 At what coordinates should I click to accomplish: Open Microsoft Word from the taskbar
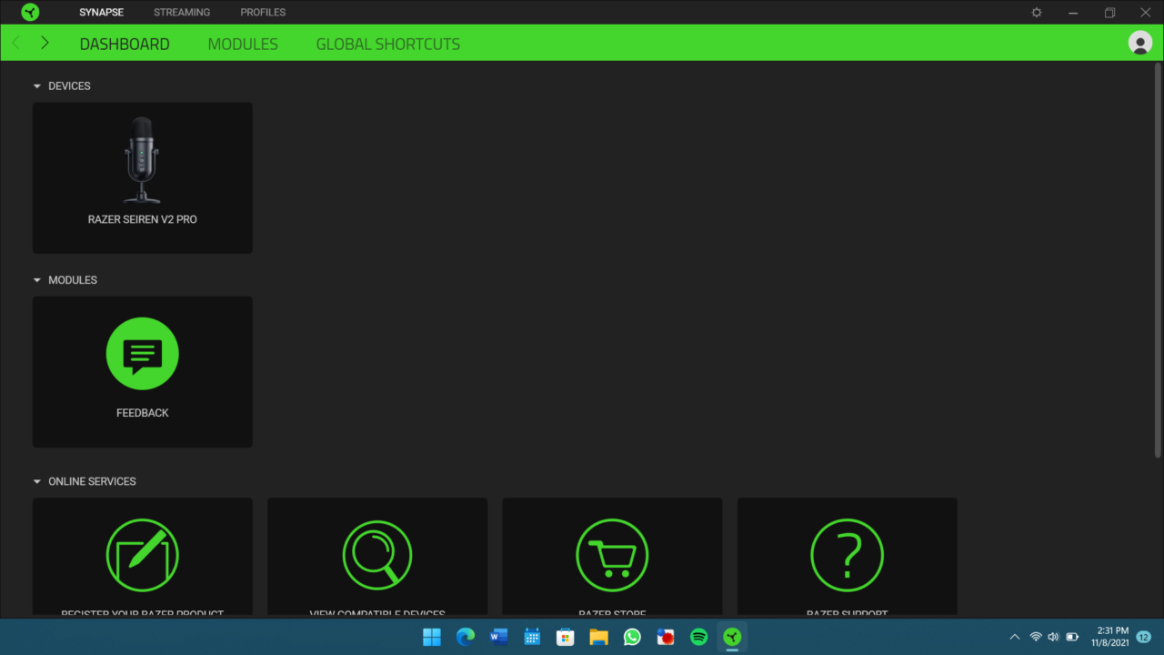click(x=498, y=637)
